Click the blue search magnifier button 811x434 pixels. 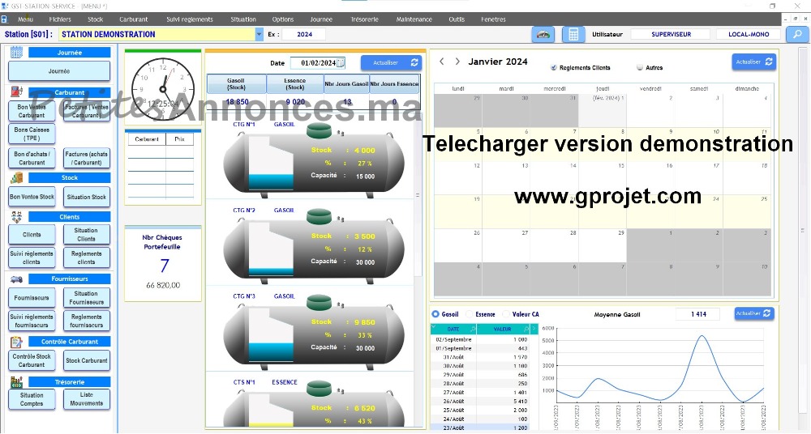coord(797,35)
